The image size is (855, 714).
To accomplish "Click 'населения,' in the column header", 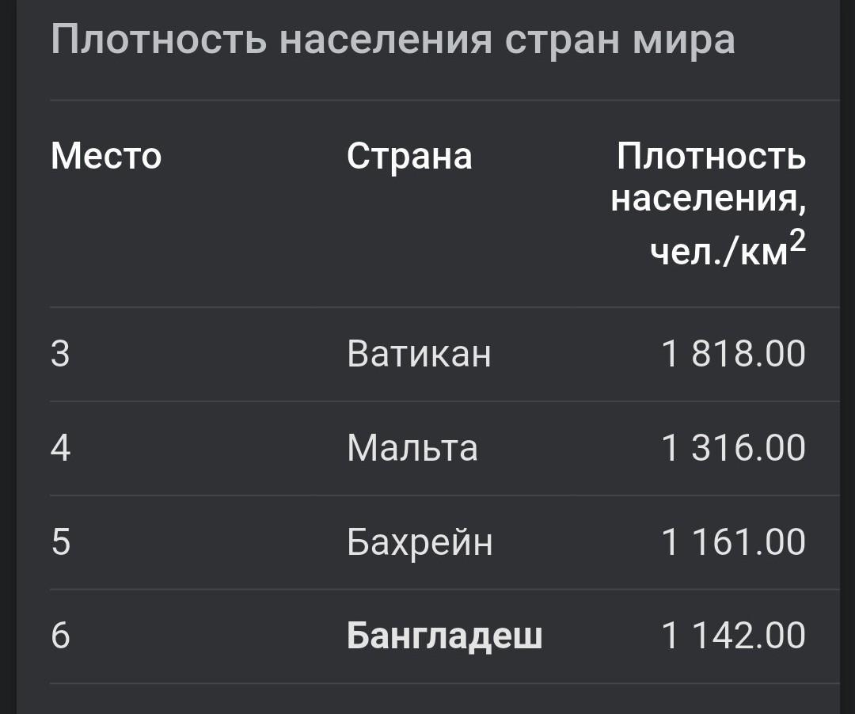I will point(709,199).
